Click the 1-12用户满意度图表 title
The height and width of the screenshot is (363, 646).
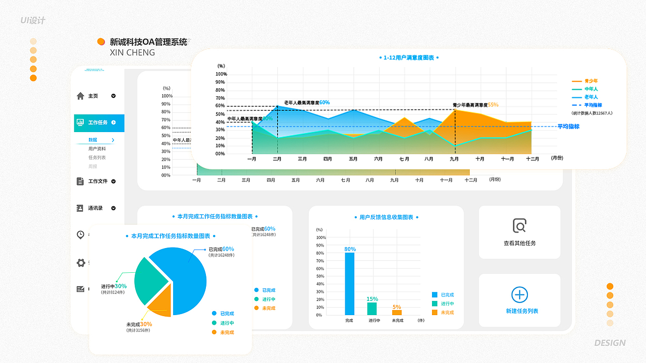click(x=409, y=58)
